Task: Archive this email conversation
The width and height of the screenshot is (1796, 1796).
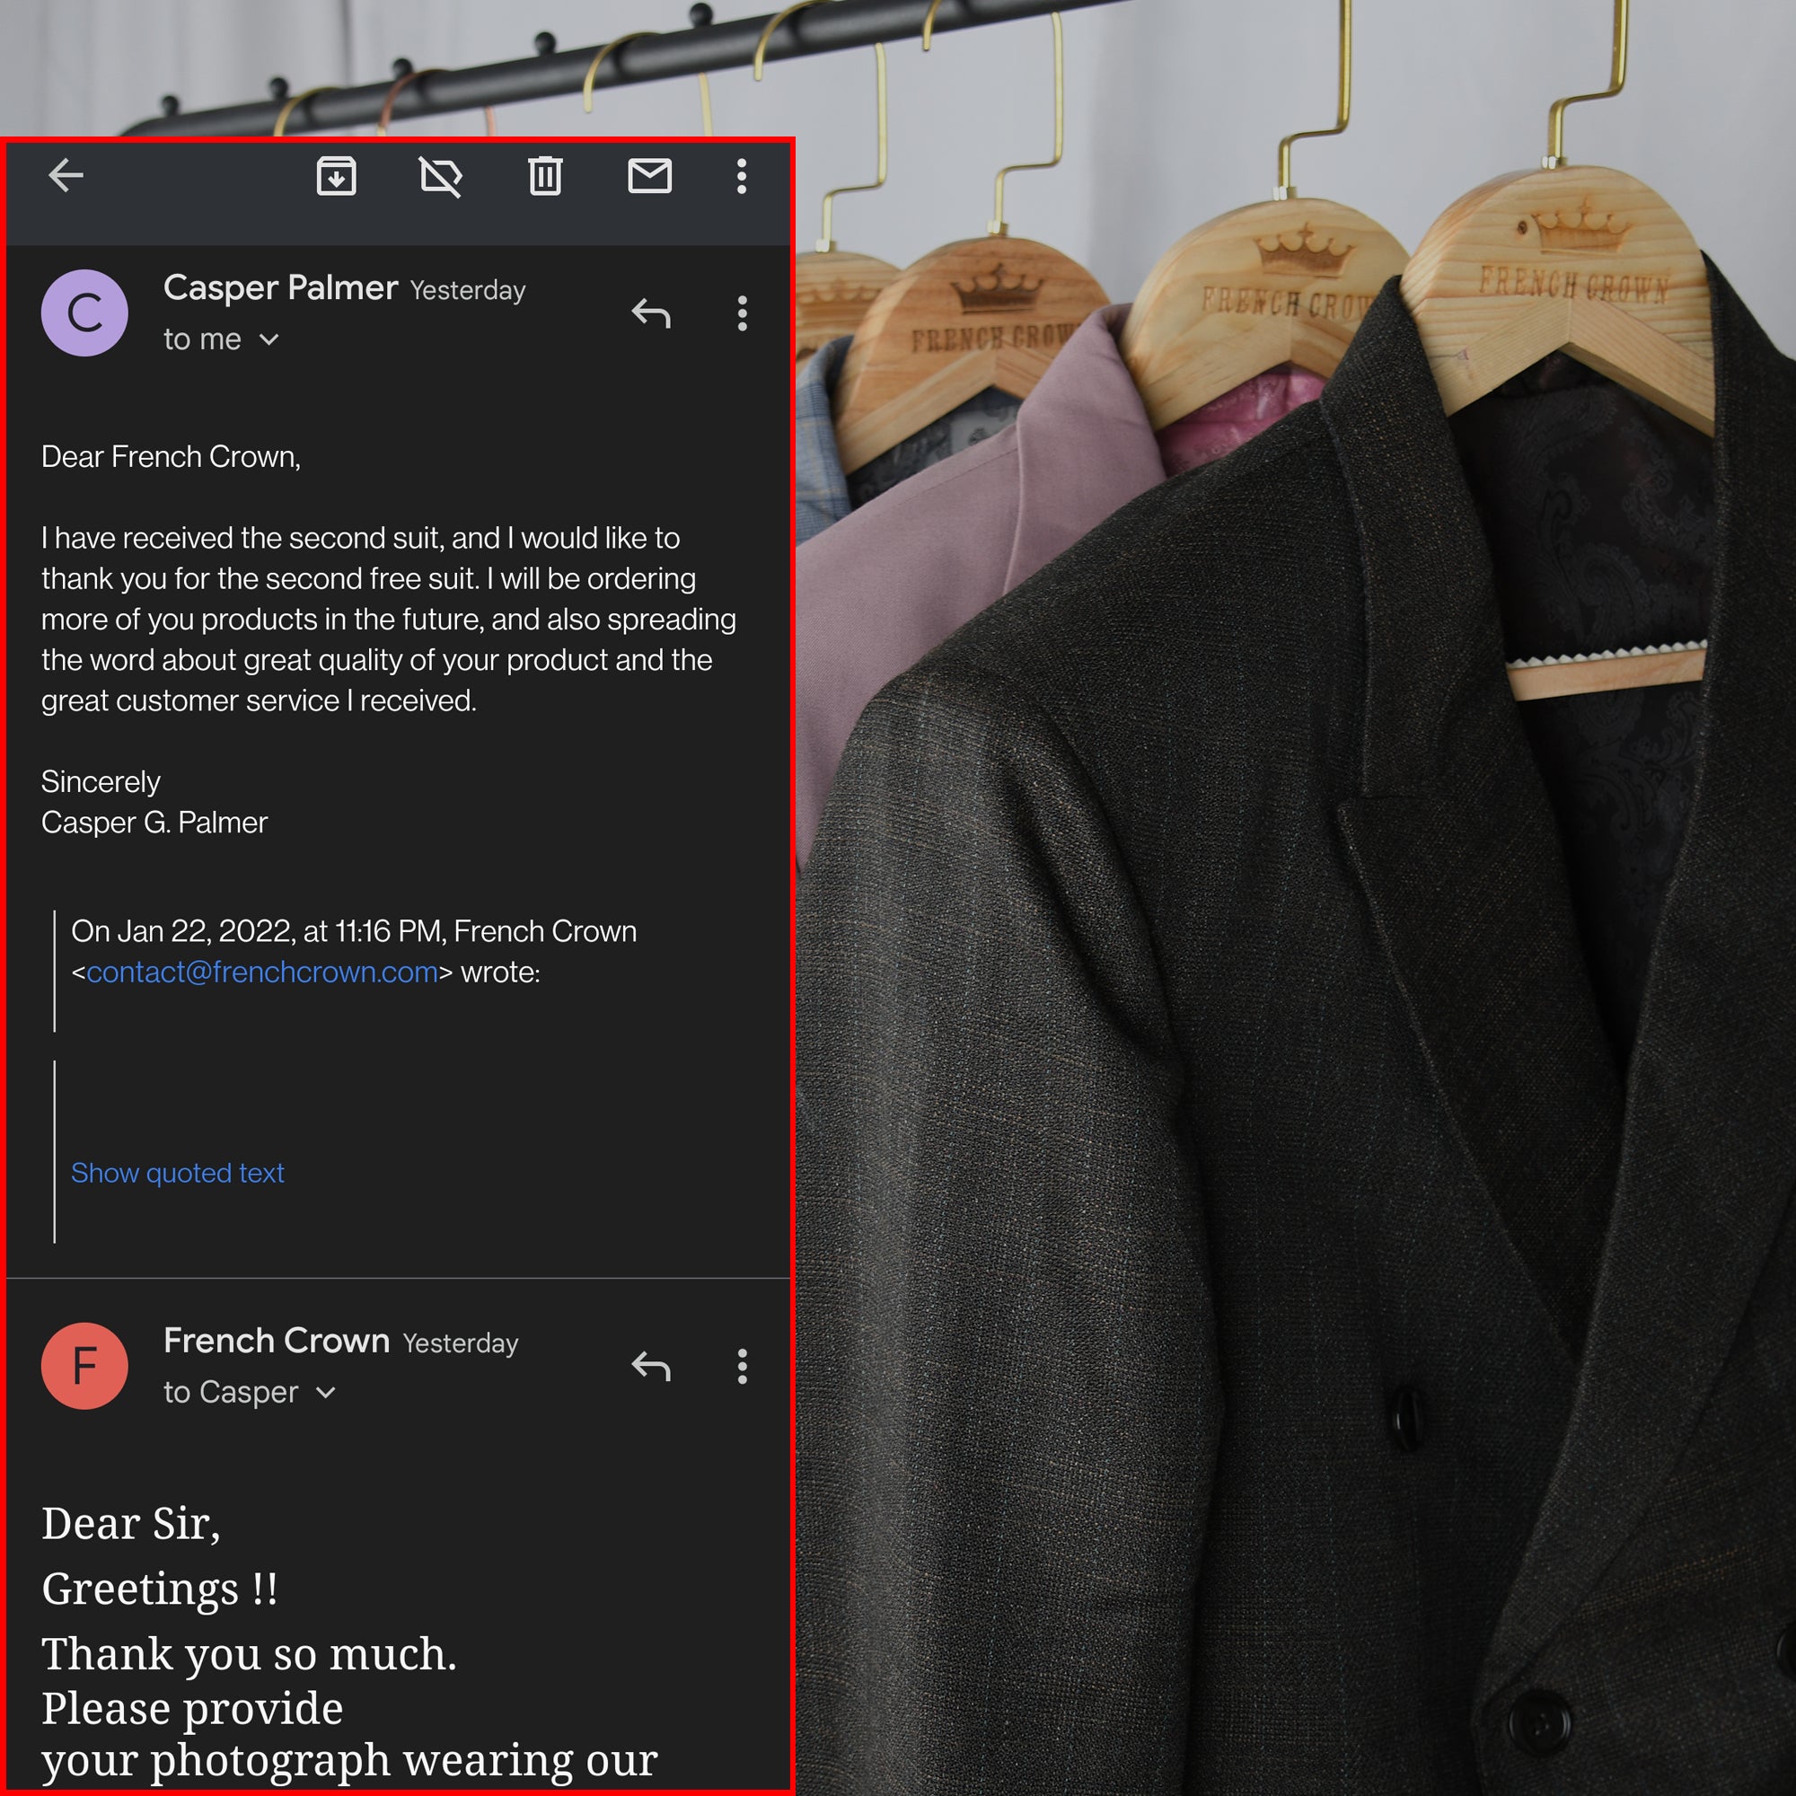Action: point(336,176)
